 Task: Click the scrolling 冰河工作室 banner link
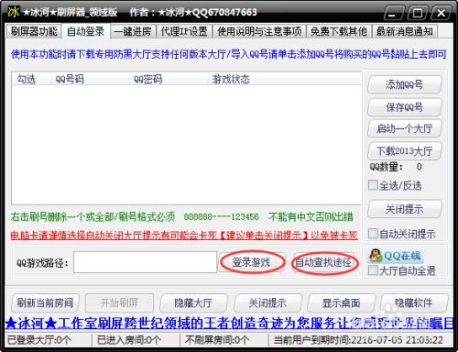(x=229, y=324)
